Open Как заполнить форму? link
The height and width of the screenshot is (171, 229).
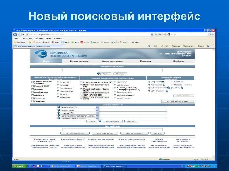click(x=73, y=139)
